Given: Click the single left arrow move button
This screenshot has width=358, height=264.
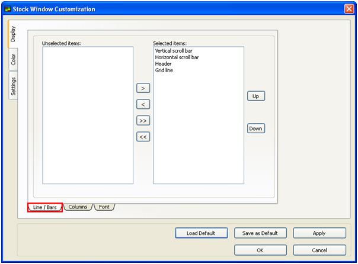Looking at the screenshot, I should point(143,104).
